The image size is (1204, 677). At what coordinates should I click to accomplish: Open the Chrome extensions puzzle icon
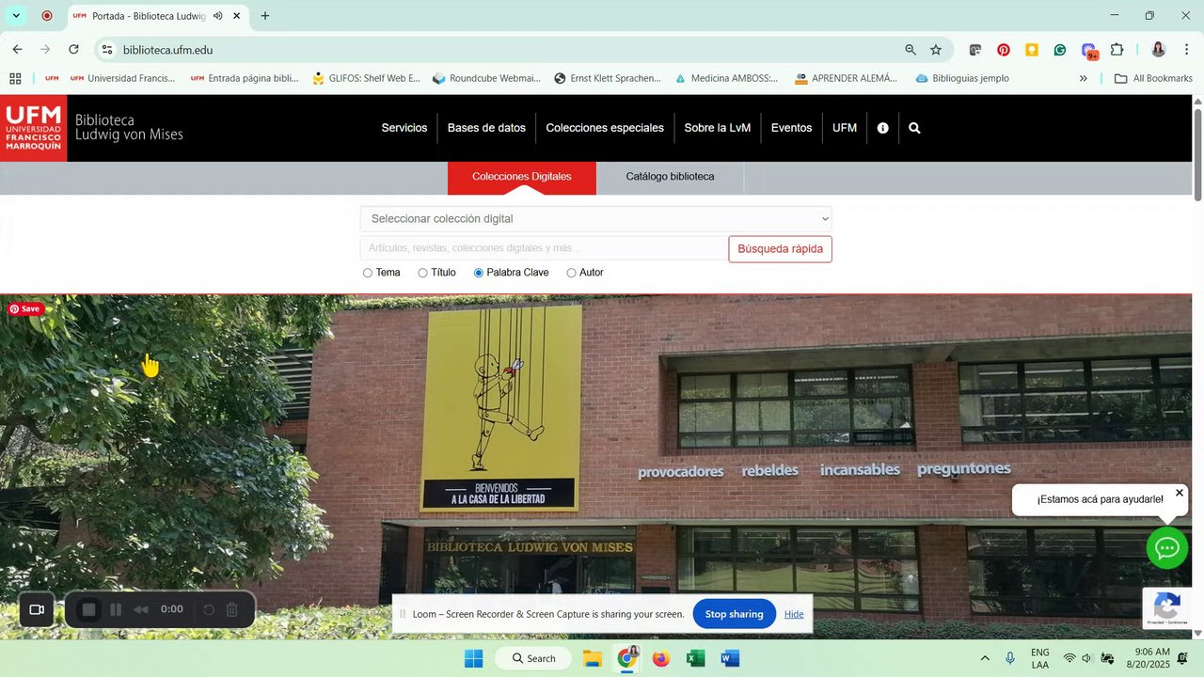tap(1117, 50)
